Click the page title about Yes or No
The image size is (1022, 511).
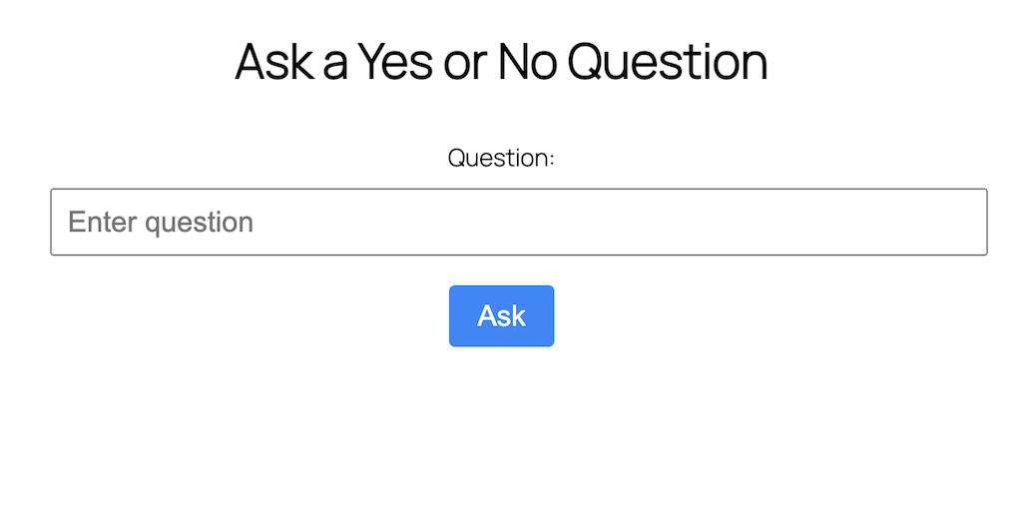501,62
